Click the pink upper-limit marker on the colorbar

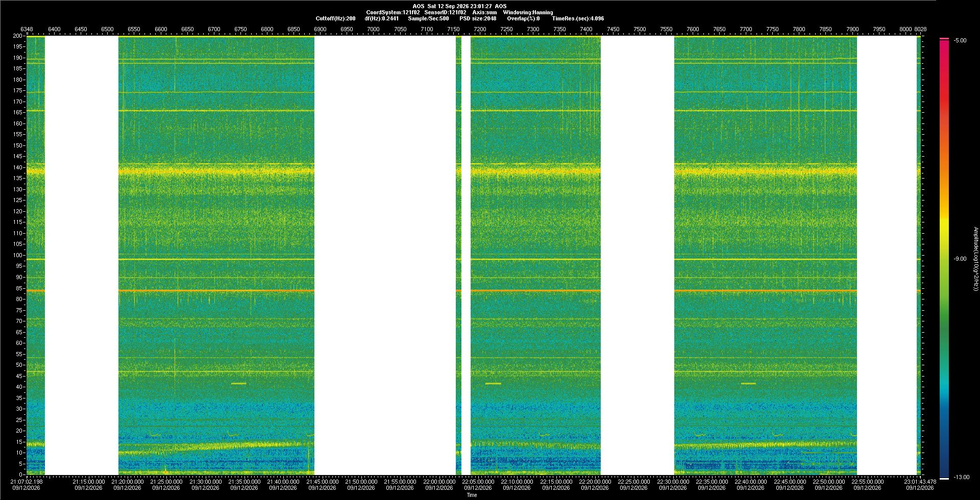[x=944, y=39]
